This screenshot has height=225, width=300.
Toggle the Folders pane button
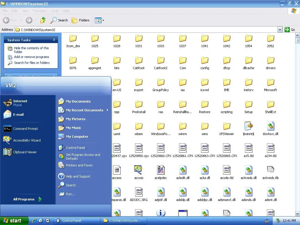(x=81, y=20)
